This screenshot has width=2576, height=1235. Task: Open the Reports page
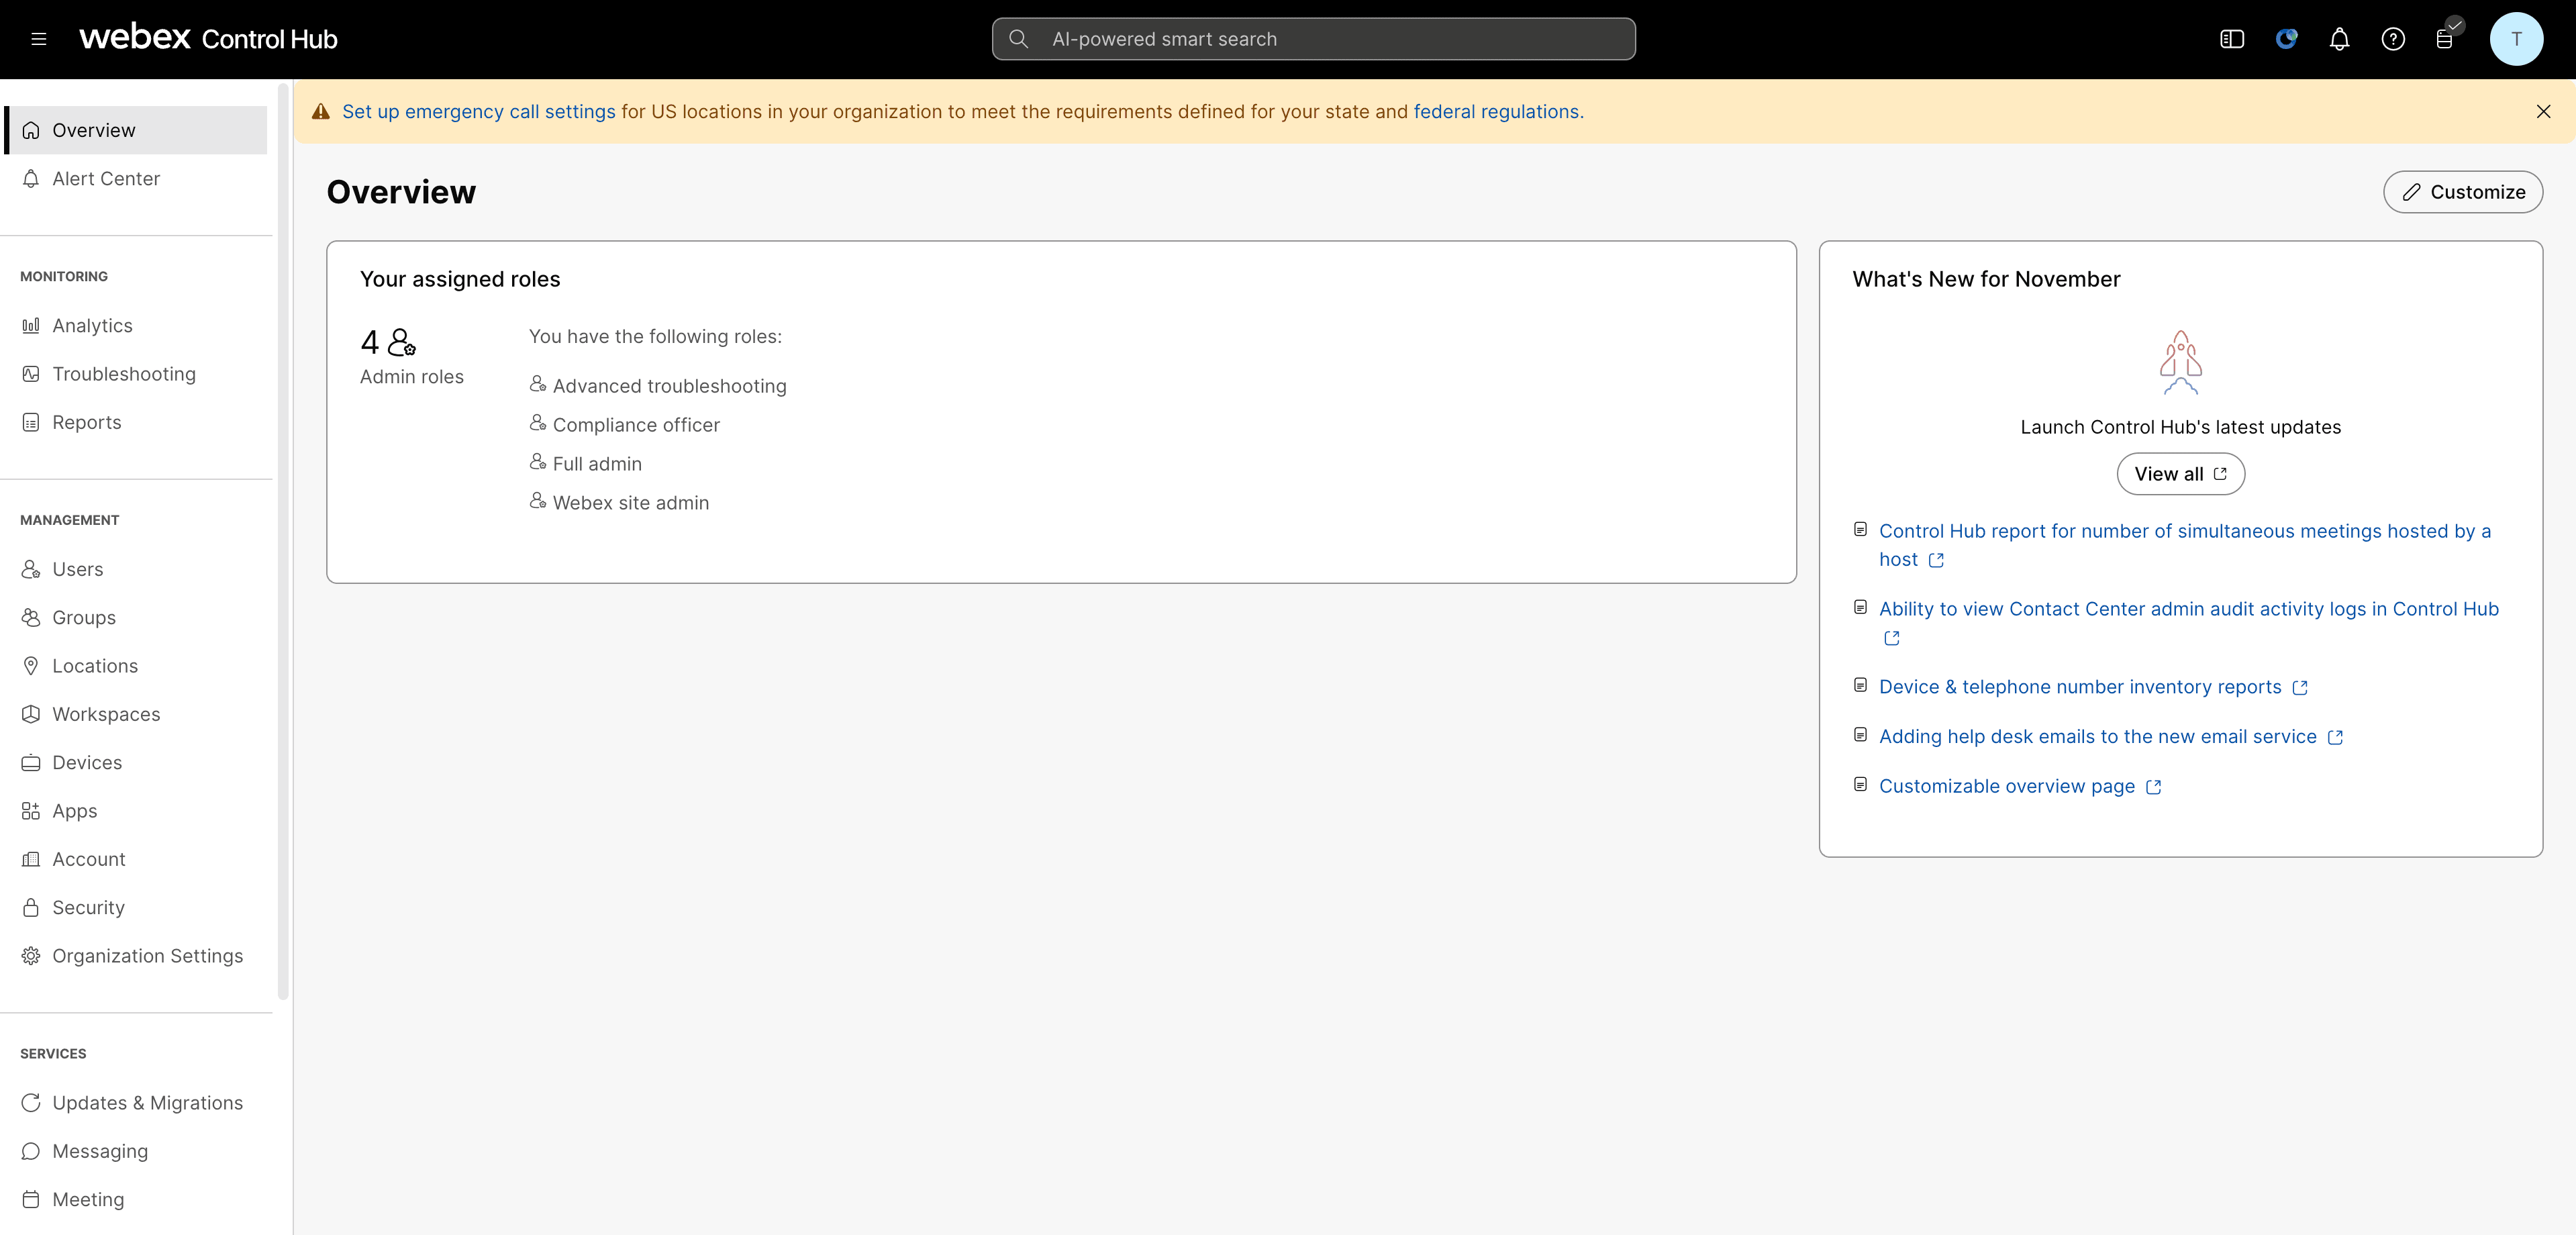(86, 421)
